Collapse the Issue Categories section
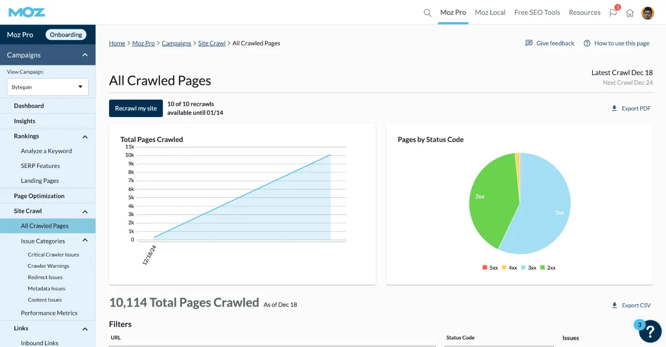 click(x=85, y=241)
